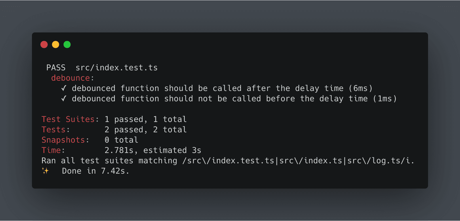
Task: Click the src/index.test.ts file path
Action: click(x=117, y=67)
